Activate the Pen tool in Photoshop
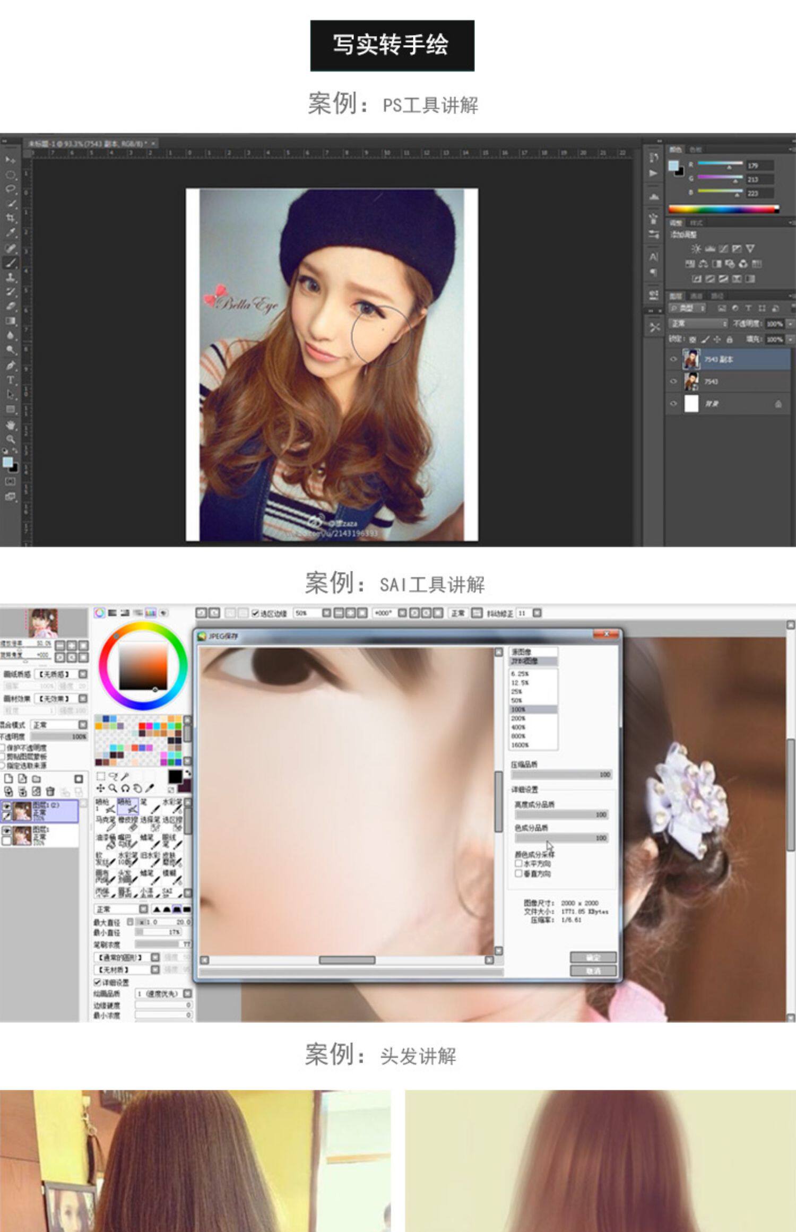The height and width of the screenshot is (1232, 796). point(10,366)
